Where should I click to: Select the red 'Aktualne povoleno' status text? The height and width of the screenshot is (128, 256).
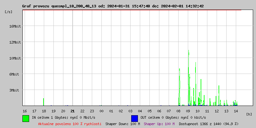(70, 124)
